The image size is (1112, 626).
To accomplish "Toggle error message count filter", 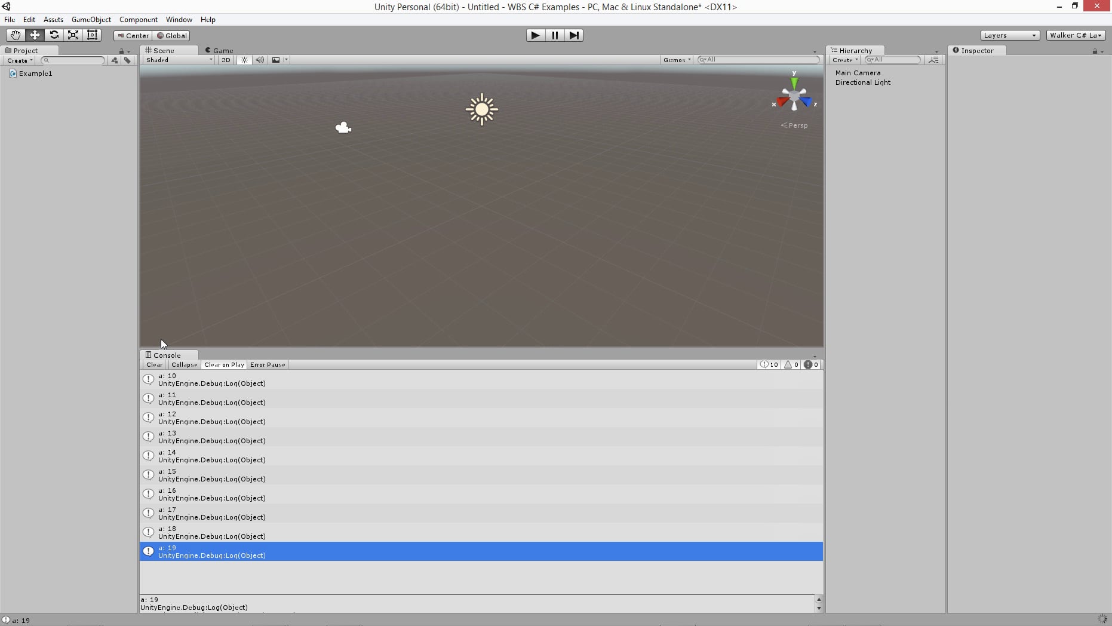I will click(x=811, y=364).
